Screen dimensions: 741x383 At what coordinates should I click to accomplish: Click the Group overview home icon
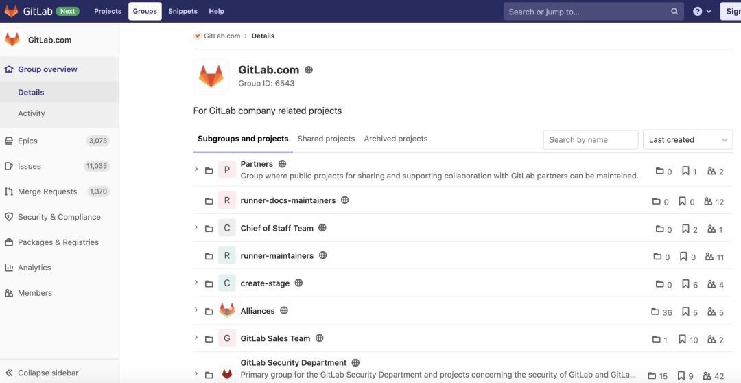(x=8, y=69)
